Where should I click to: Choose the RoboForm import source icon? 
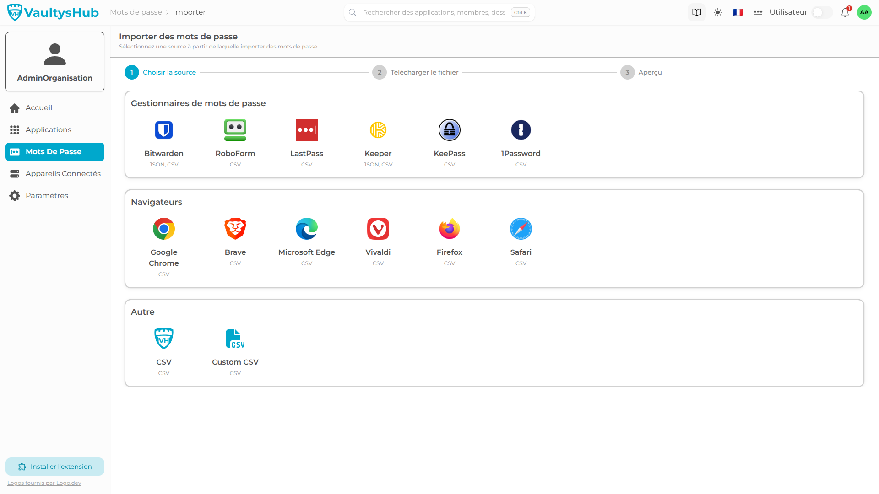235,130
